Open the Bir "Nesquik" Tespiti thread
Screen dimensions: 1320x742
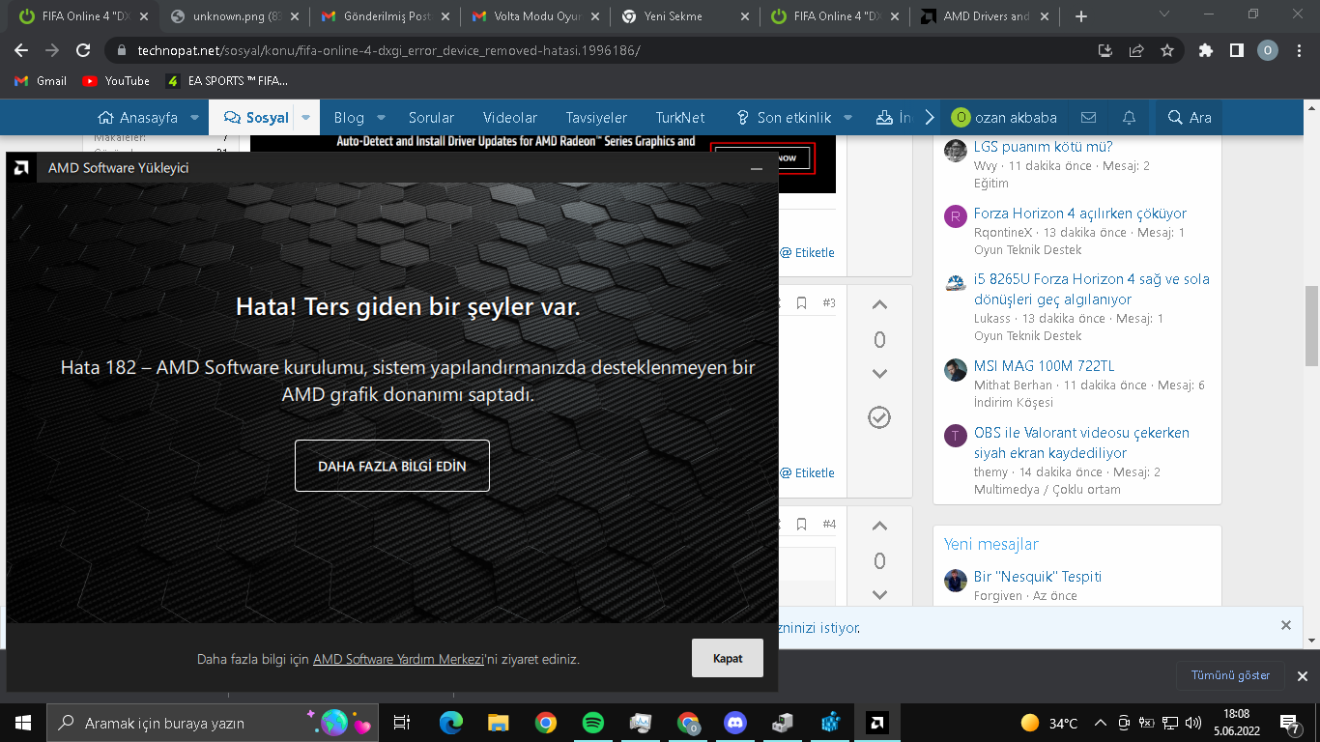point(1038,577)
